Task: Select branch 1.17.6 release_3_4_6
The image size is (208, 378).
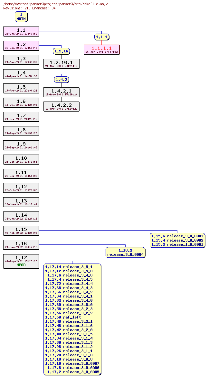Action: 70,275
